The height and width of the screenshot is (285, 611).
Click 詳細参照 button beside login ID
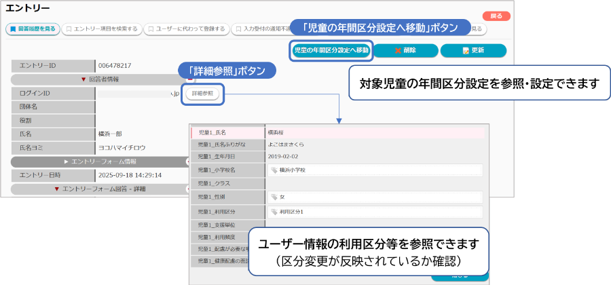tap(202, 93)
